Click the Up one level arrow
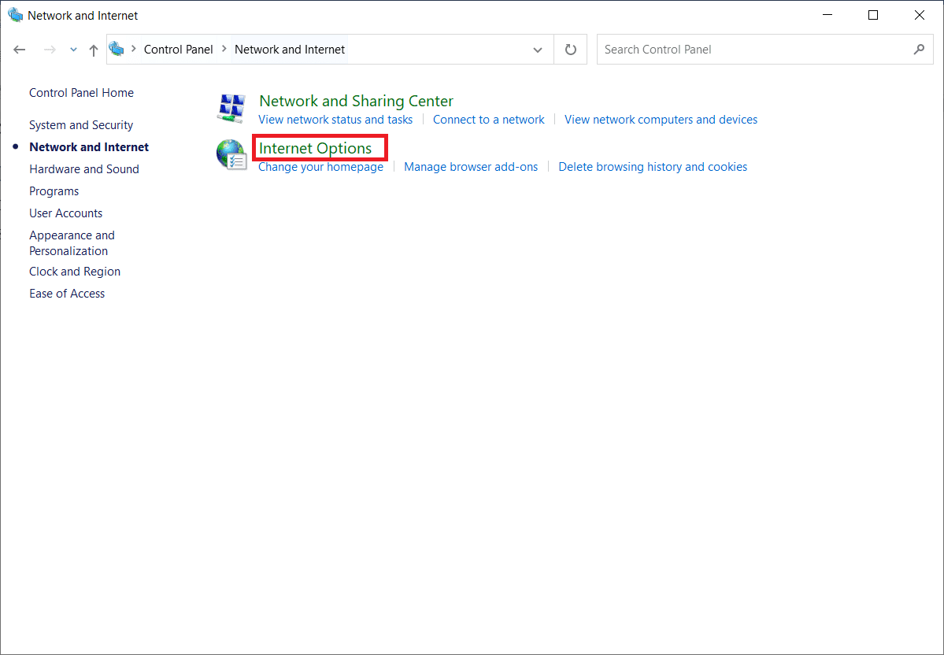The height and width of the screenshot is (655, 944). [x=94, y=50]
